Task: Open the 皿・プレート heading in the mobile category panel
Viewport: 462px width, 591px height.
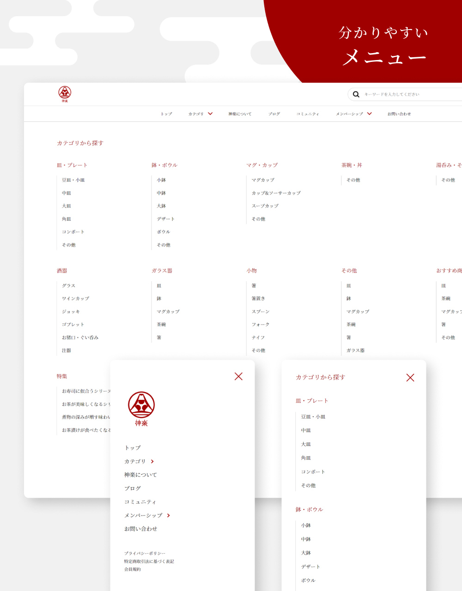Action: click(x=312, y=401)
